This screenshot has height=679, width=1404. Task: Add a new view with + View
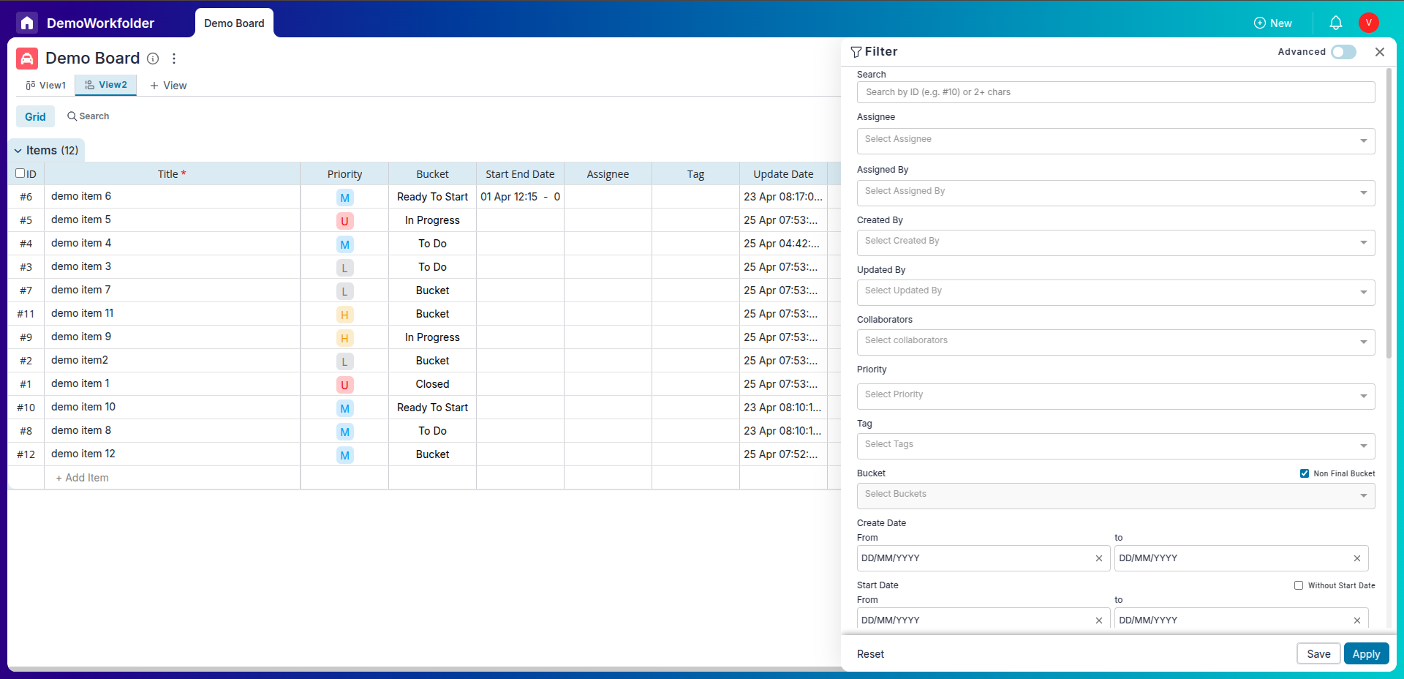[x=168, y=86]
